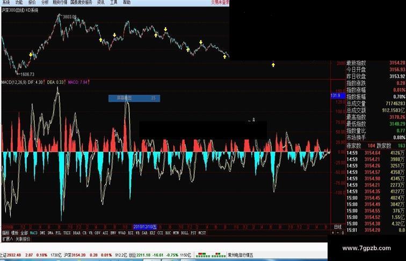Click the 交易未登录 login status link
The height and width of the screenshot is (261, 406).
coord(220,2)
